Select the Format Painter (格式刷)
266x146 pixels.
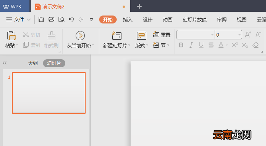(51, 40)
